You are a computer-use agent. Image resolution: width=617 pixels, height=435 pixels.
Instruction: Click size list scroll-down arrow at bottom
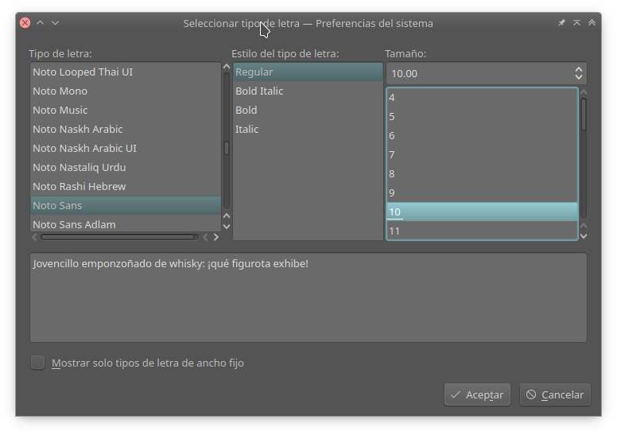tap(584, 236)
